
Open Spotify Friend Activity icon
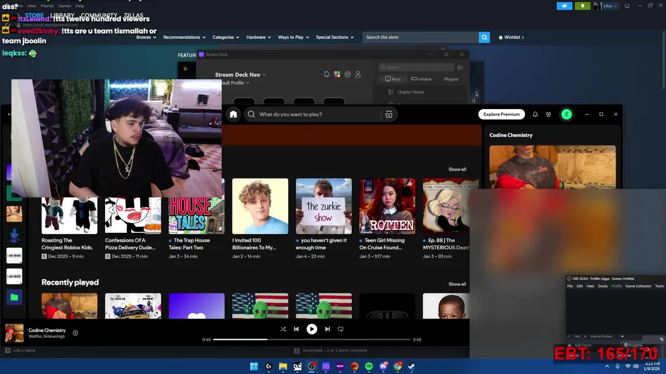coord(548,114)
